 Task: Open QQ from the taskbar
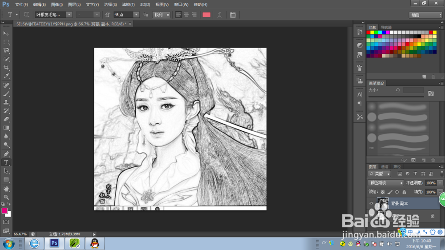tap(95, 243)
